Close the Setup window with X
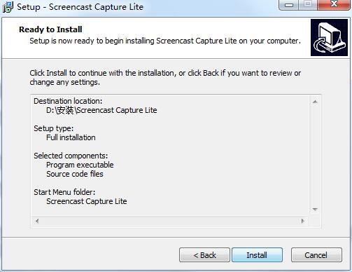Image resolution: width=352 pixels, height=272 pixels. tap(334, 5)
